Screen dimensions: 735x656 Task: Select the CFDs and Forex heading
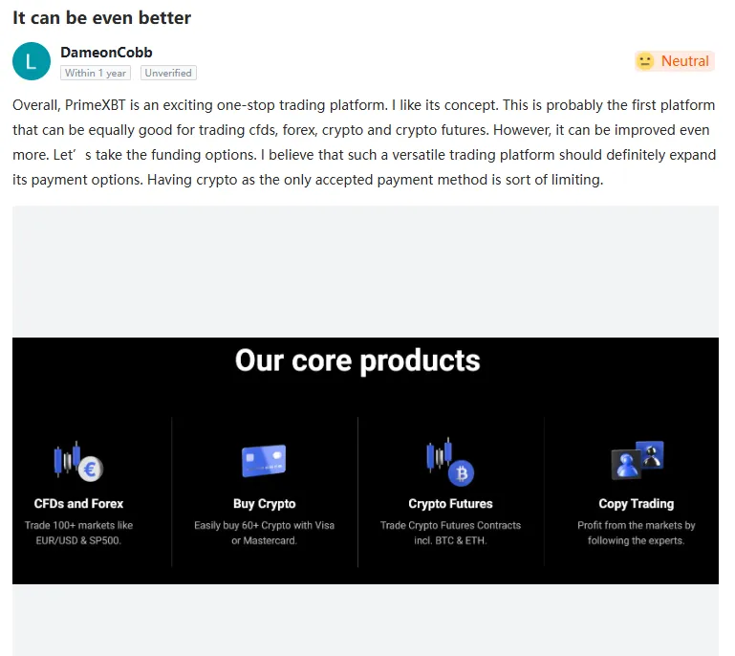78,504
